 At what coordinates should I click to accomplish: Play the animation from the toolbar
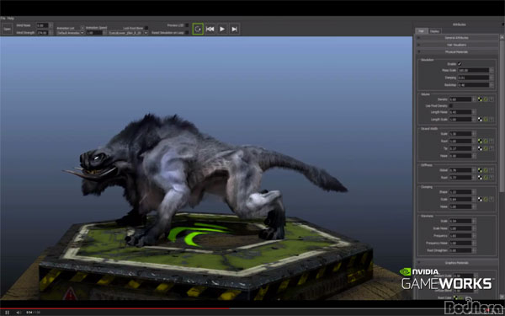222,29
